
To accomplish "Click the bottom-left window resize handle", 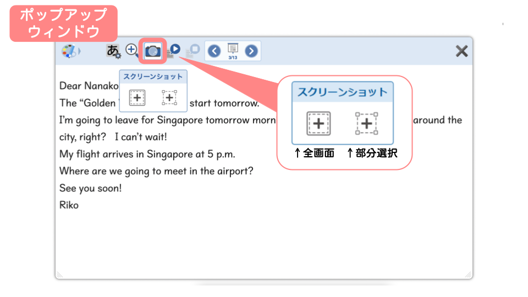I will (x=59, y=274).
